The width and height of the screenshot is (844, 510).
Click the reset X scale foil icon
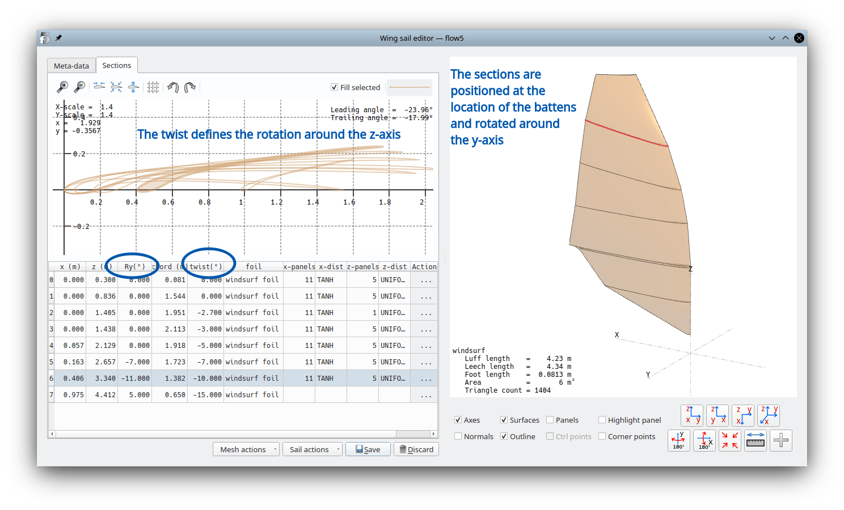coord(99,87)
